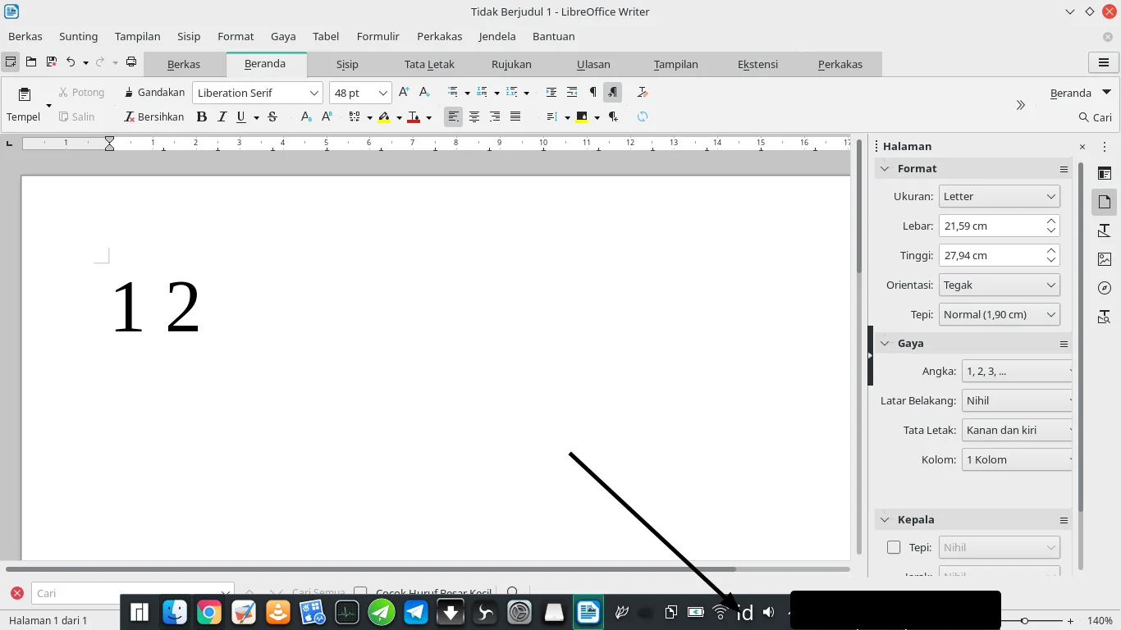Decrease font size with shrink icon
1121x630 pixels.
point(424,93)
